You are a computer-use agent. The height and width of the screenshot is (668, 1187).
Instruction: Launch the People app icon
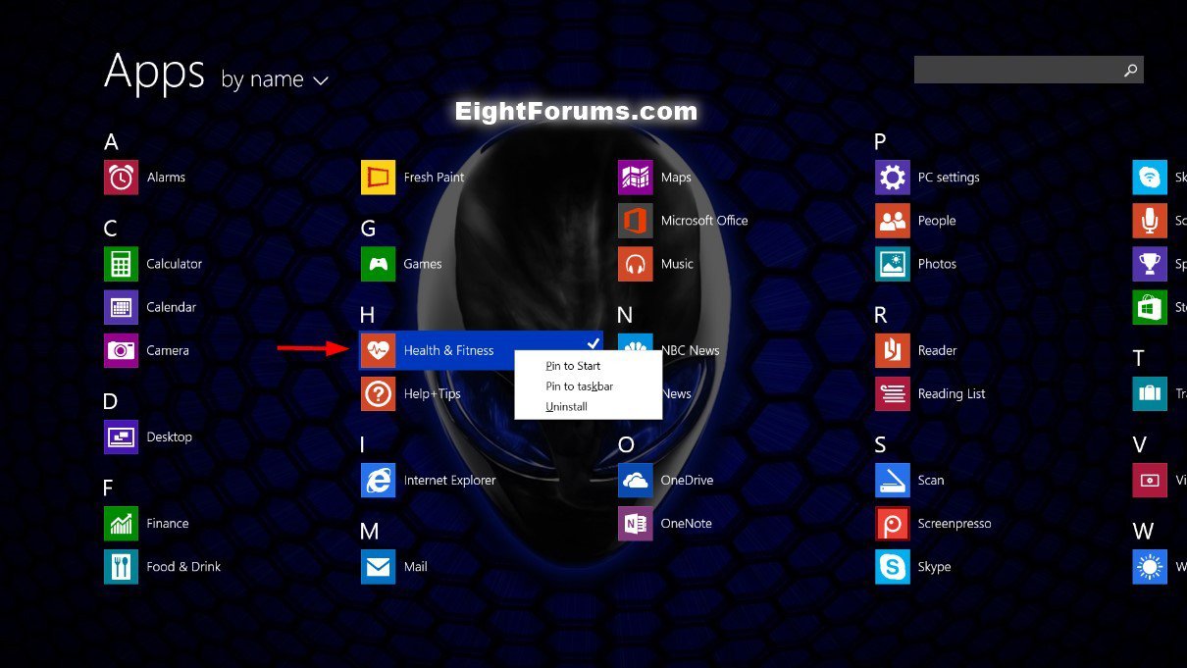tap(892, 221)
